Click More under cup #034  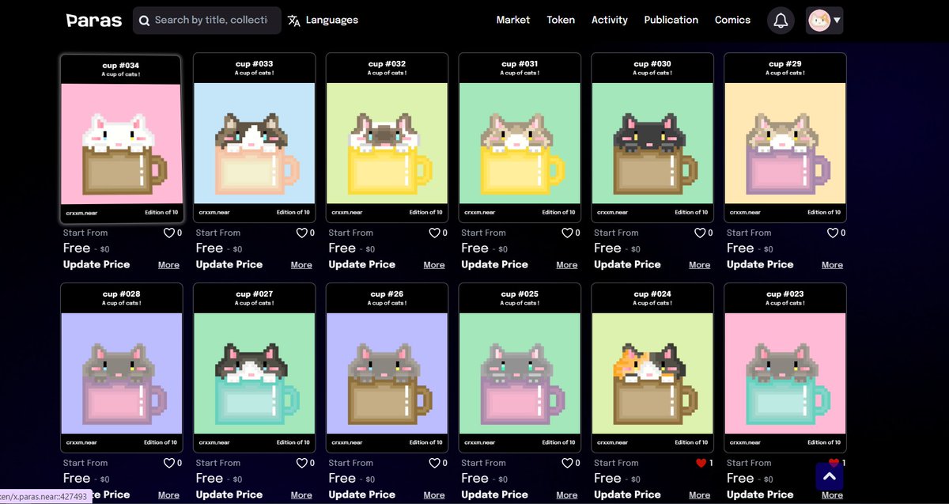[168, 265]
